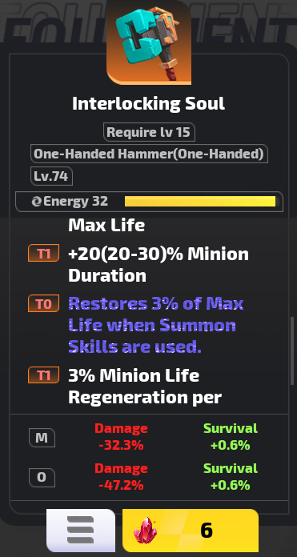Click the Damage -32.3% comparison value
This screenshot has height=557, width=297.
click(x=121, y=437)
